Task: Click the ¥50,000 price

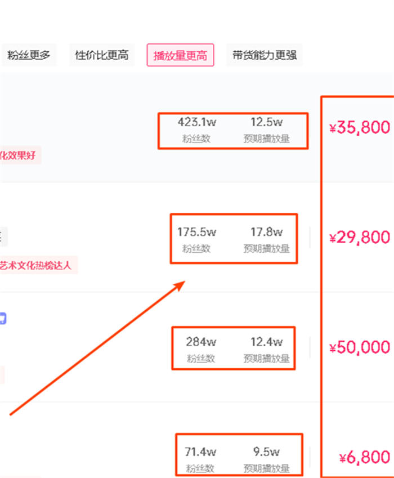Action: [x=360, y=347]
